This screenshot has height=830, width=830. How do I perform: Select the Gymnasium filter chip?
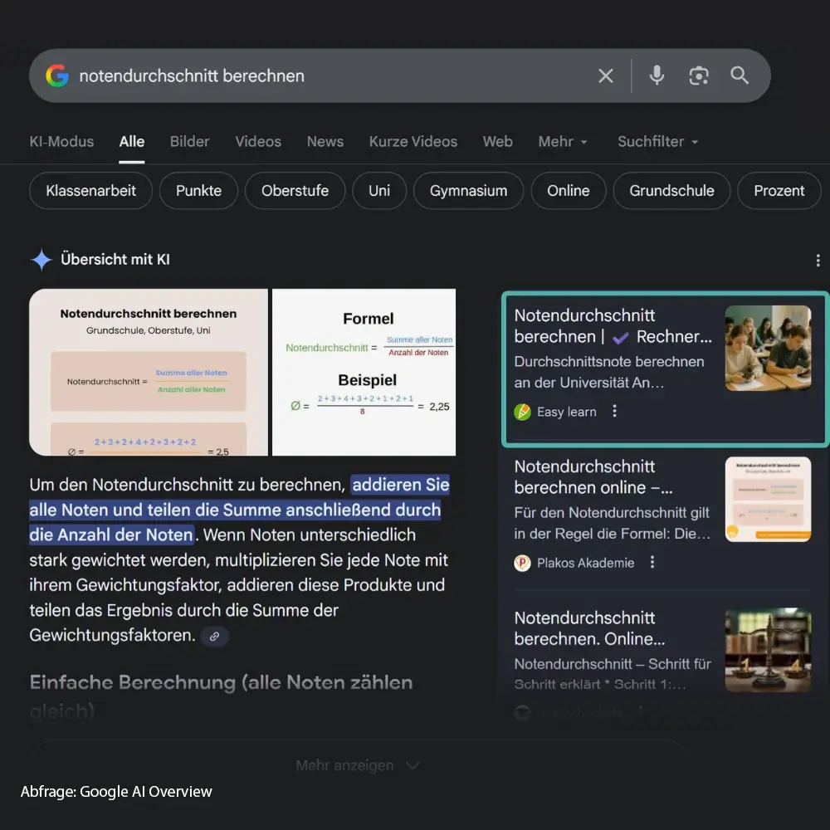tap(468, 191)
